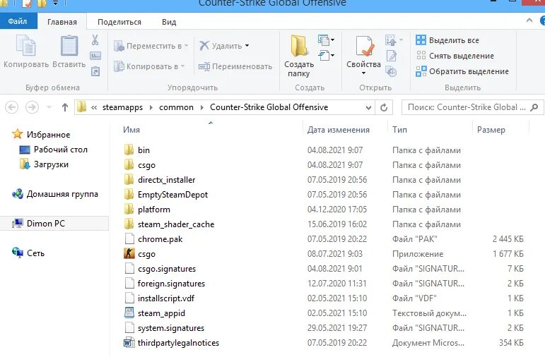Screen dimensions: 545x357
Task: Click the Back navigation arrow
Action: pyautogui.click(x=11, y=107)
